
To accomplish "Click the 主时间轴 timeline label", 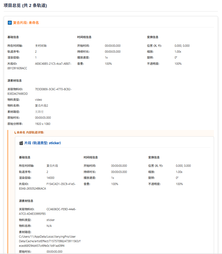I will point(41,45).
